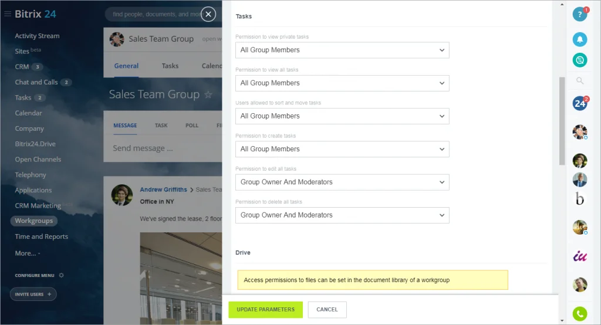Image resolution: width=601 pixels, height=325 pixels.
Task: Click INVITE USERS button
Action: pyautogui.click(x=33, y=294)
